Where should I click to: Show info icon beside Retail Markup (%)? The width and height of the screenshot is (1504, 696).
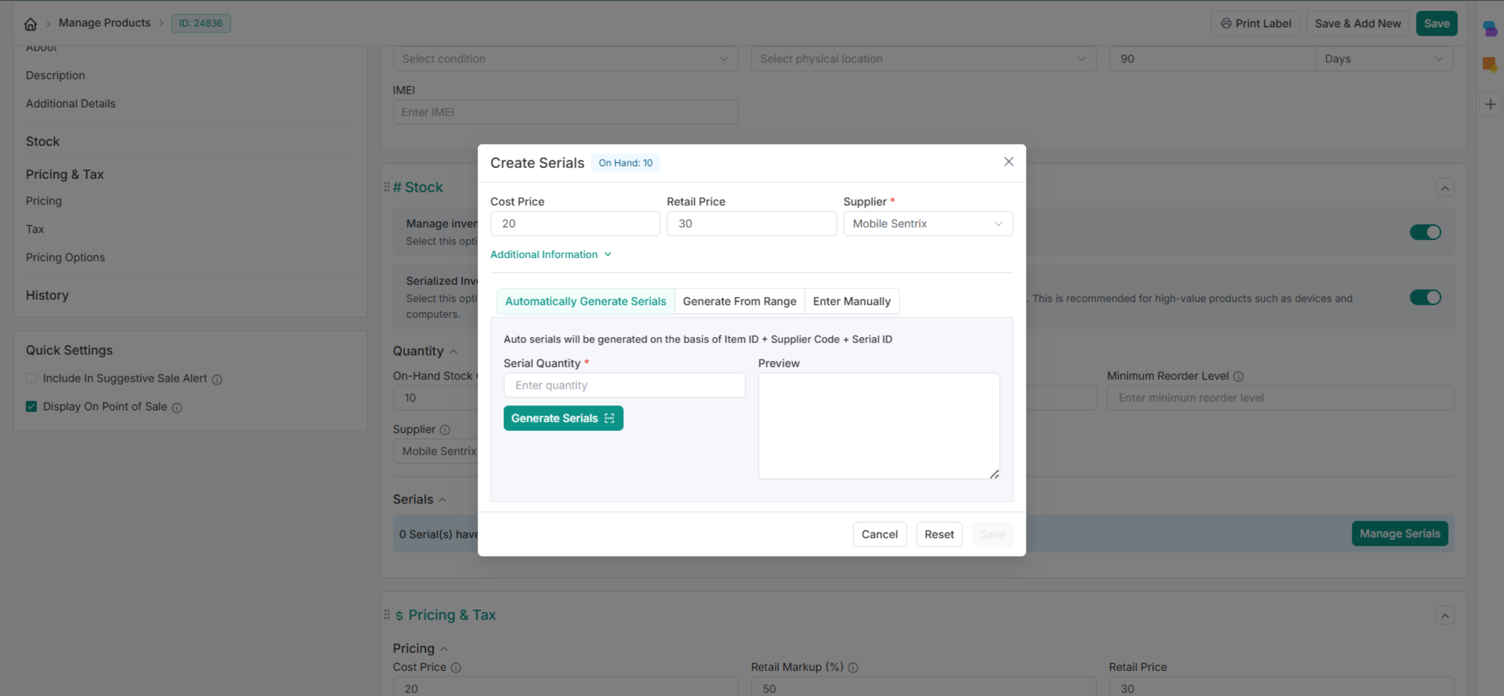point(852,668)
